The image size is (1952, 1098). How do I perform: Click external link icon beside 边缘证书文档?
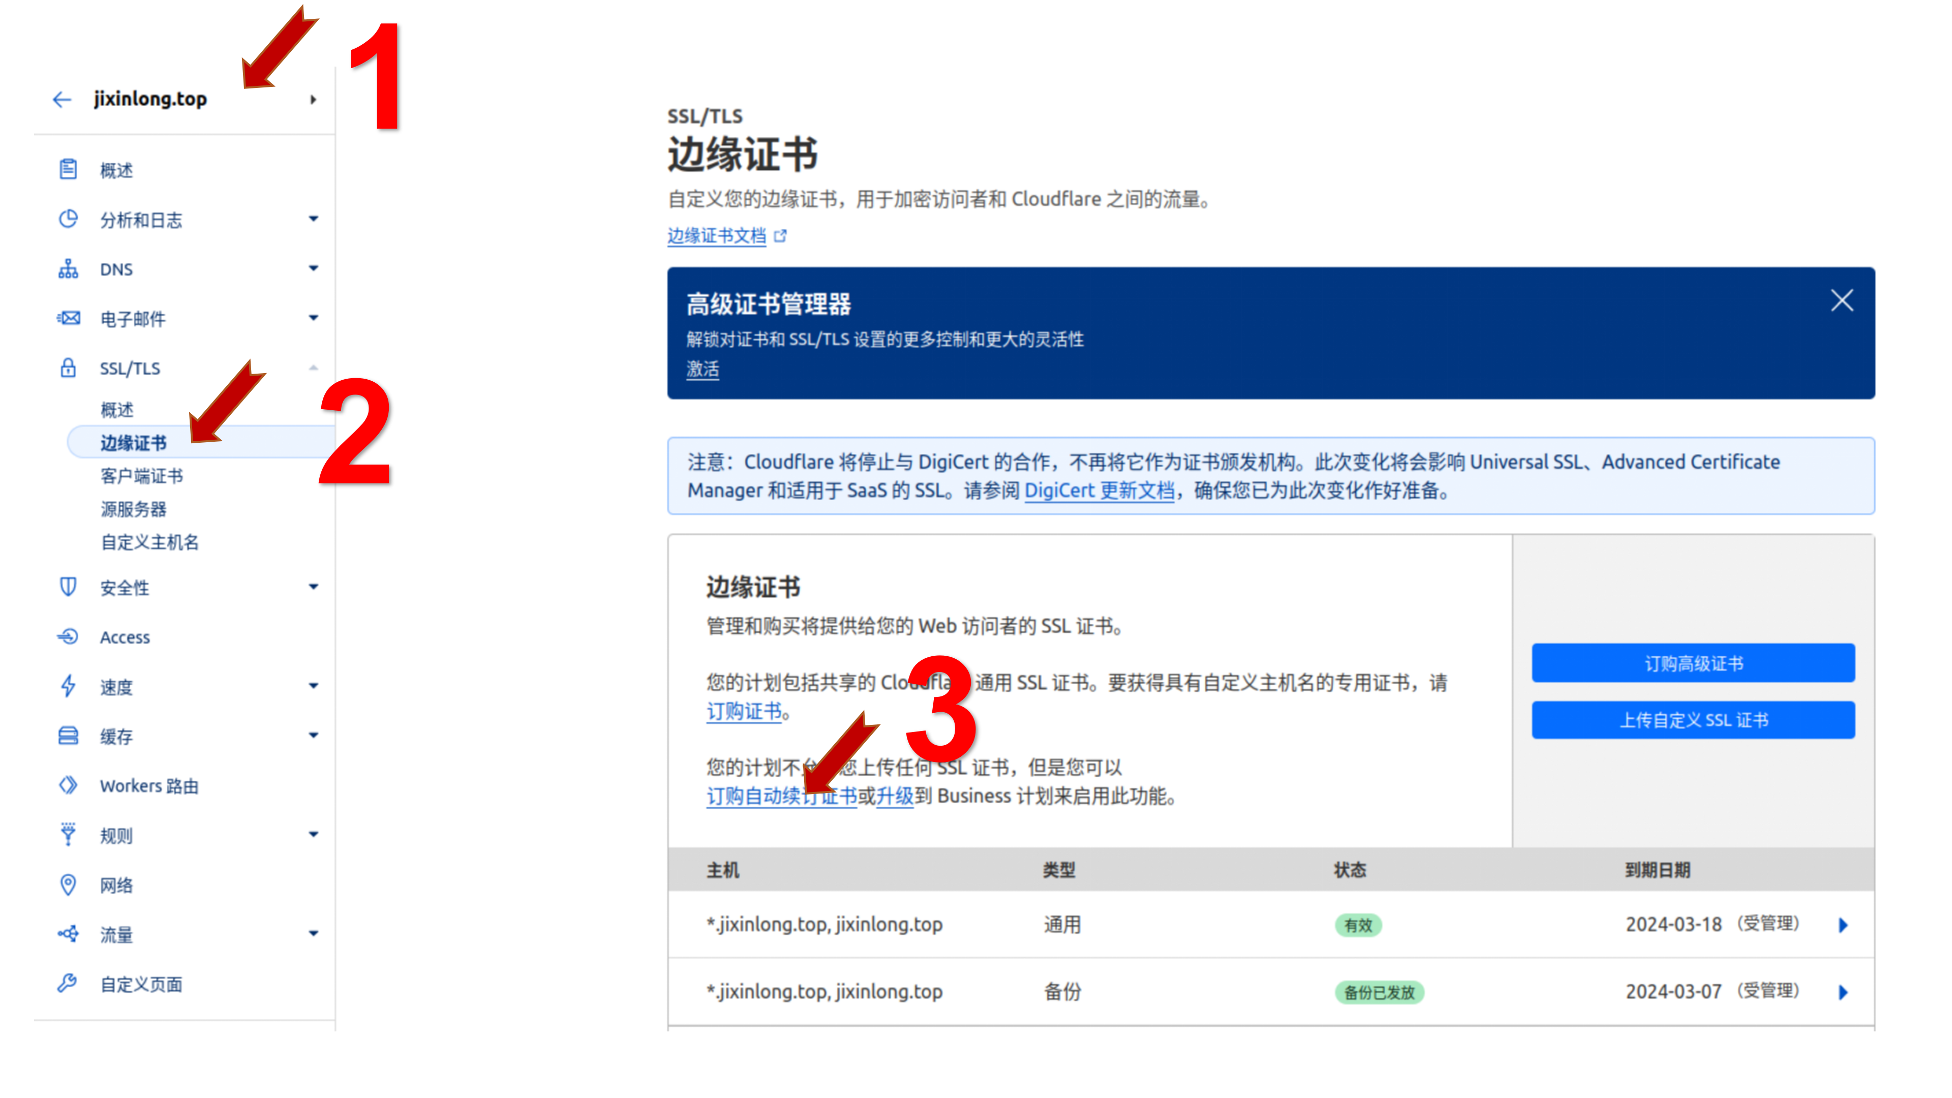point(780,236)
